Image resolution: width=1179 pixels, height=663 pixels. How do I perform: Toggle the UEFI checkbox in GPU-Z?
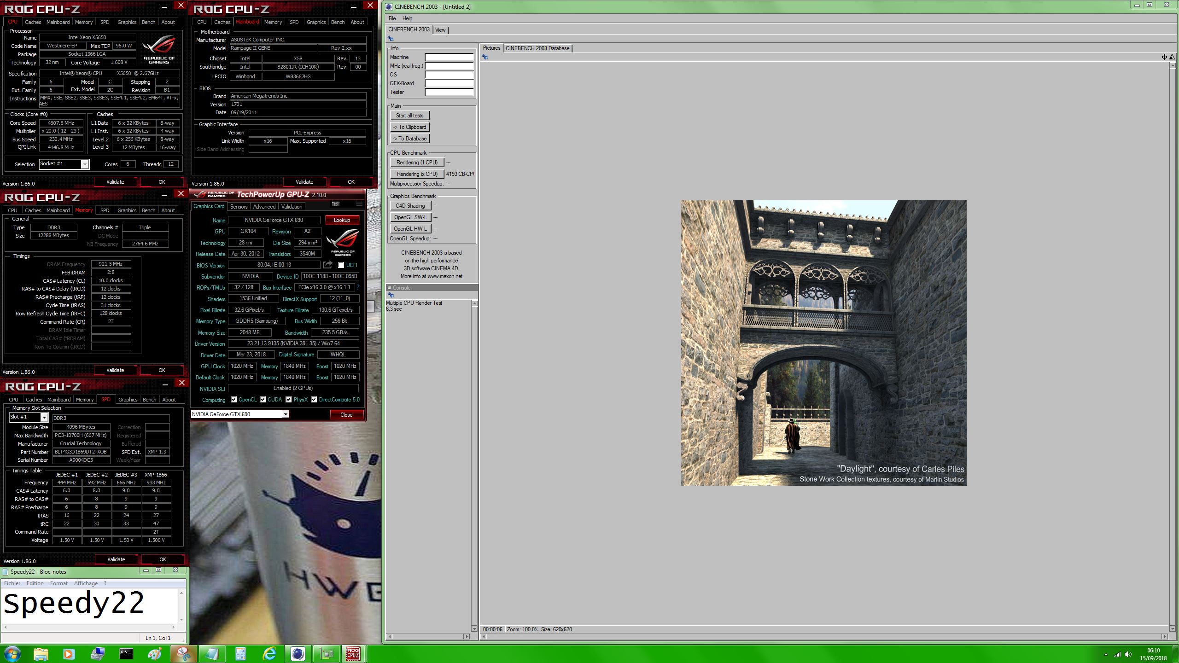pos(341,265)
